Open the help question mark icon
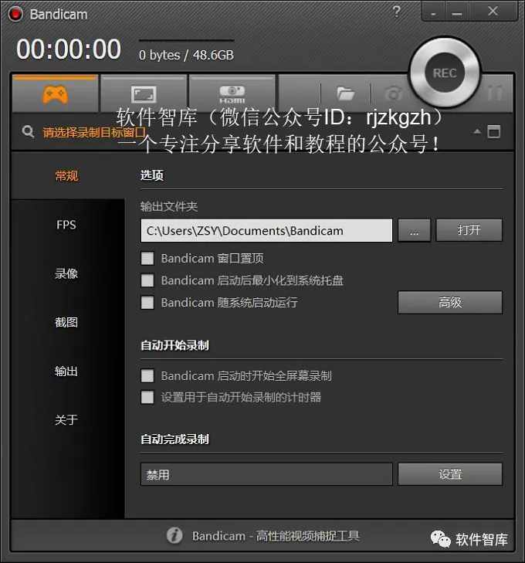Image resolution: width=525 pixels, height=563 pixels. [397, 12]
